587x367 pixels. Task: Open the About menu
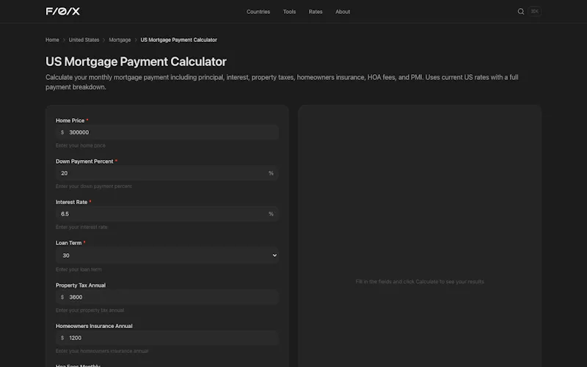pyautogui.click(x=343, y=12)
